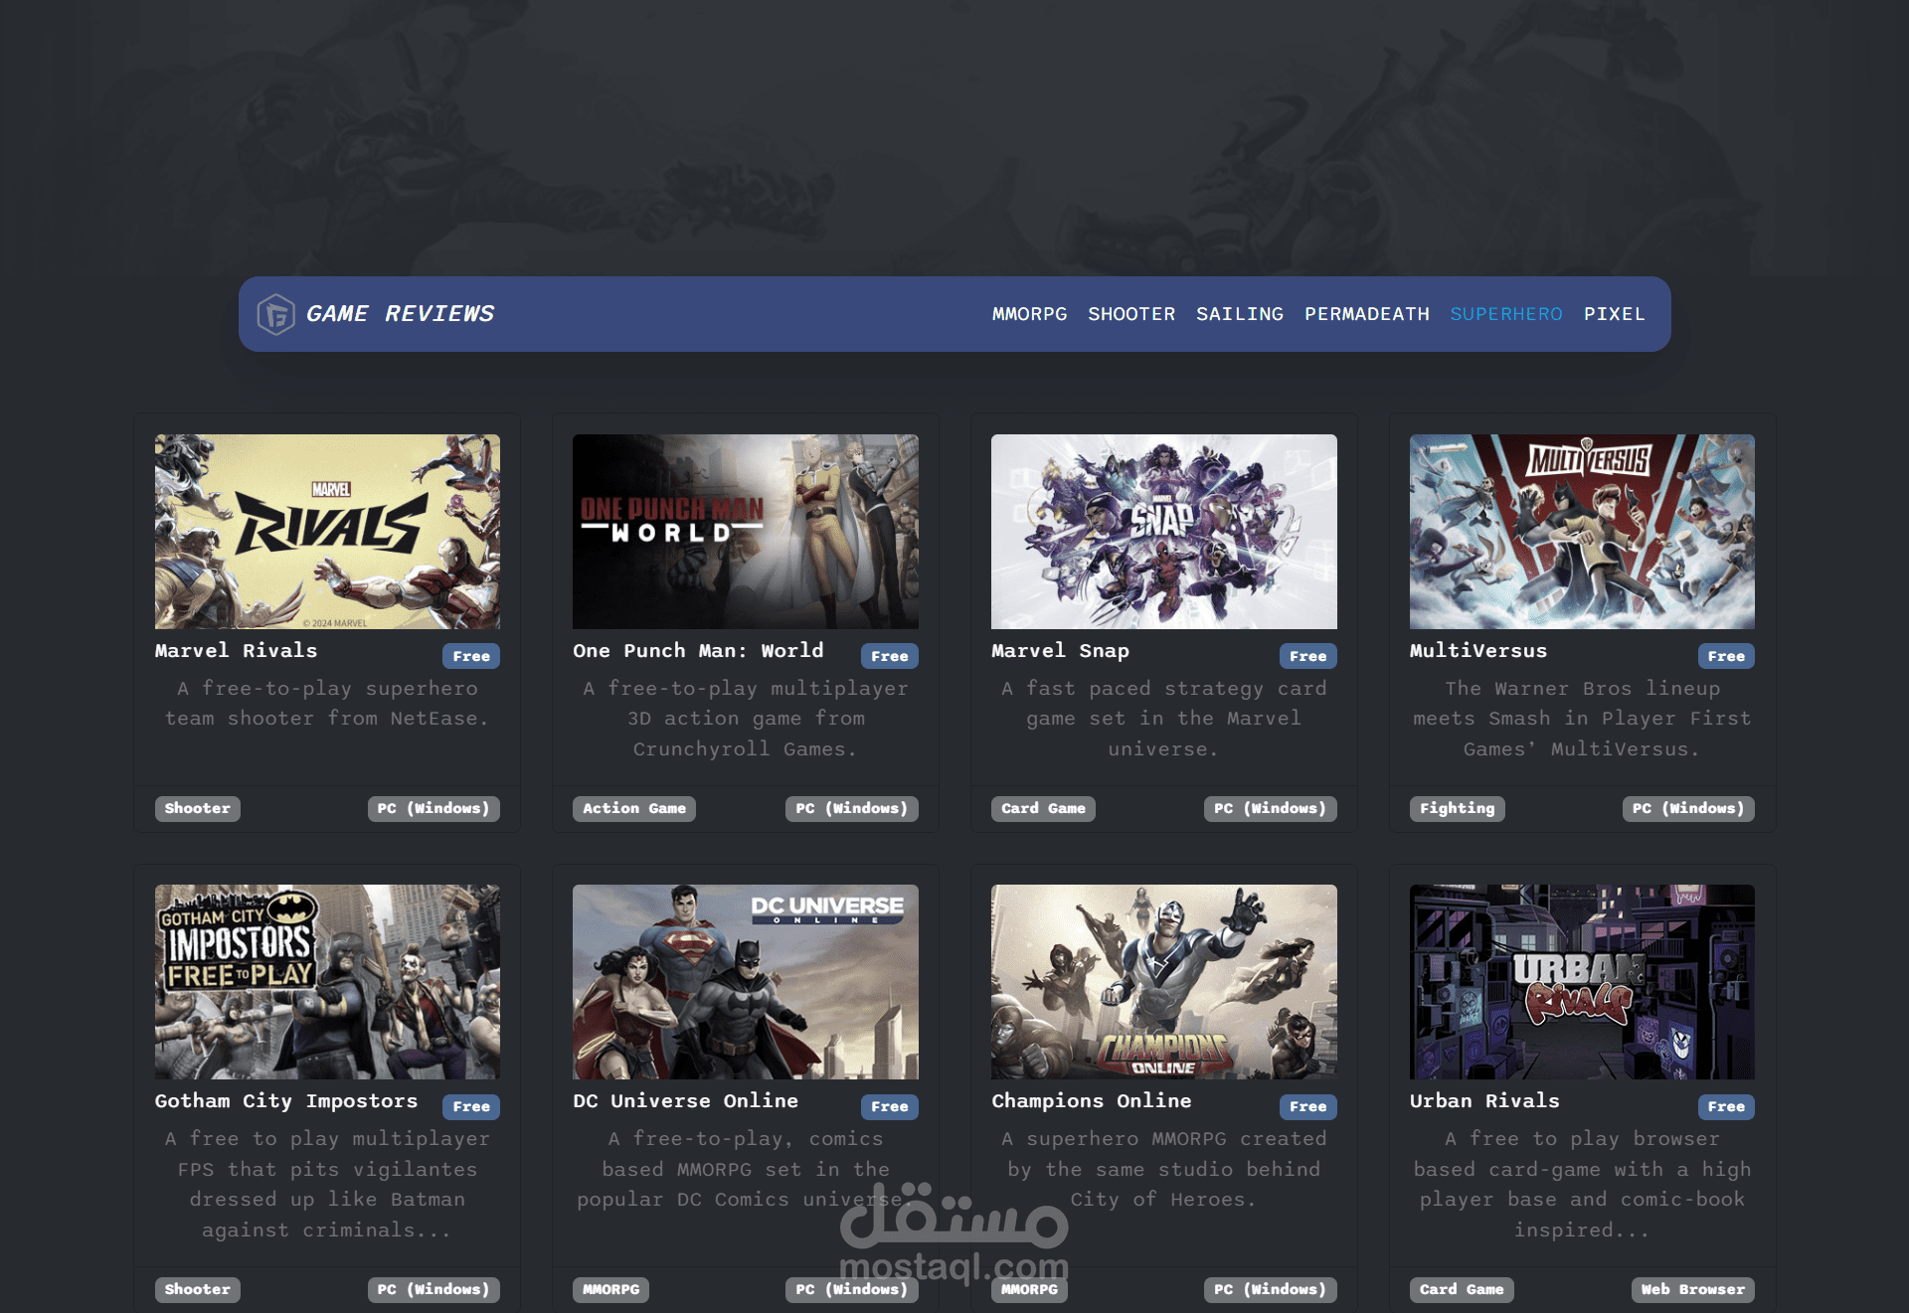This screenshot has width=1909, height=1313.
Task: Click the Card Game tag on Marvel Snap
Action: tap(1044, 809)
